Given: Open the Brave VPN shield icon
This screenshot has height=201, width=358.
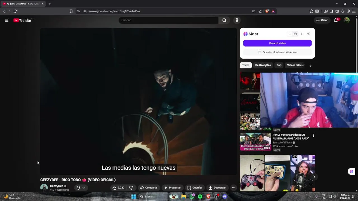Looking at the screenshot, I should [348, 11].
